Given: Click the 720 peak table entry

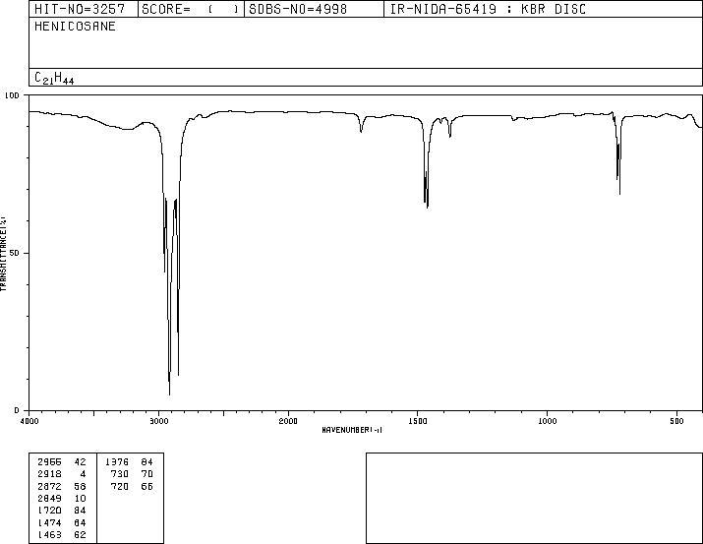Looking at the screenshot, I should click(132, 486).
